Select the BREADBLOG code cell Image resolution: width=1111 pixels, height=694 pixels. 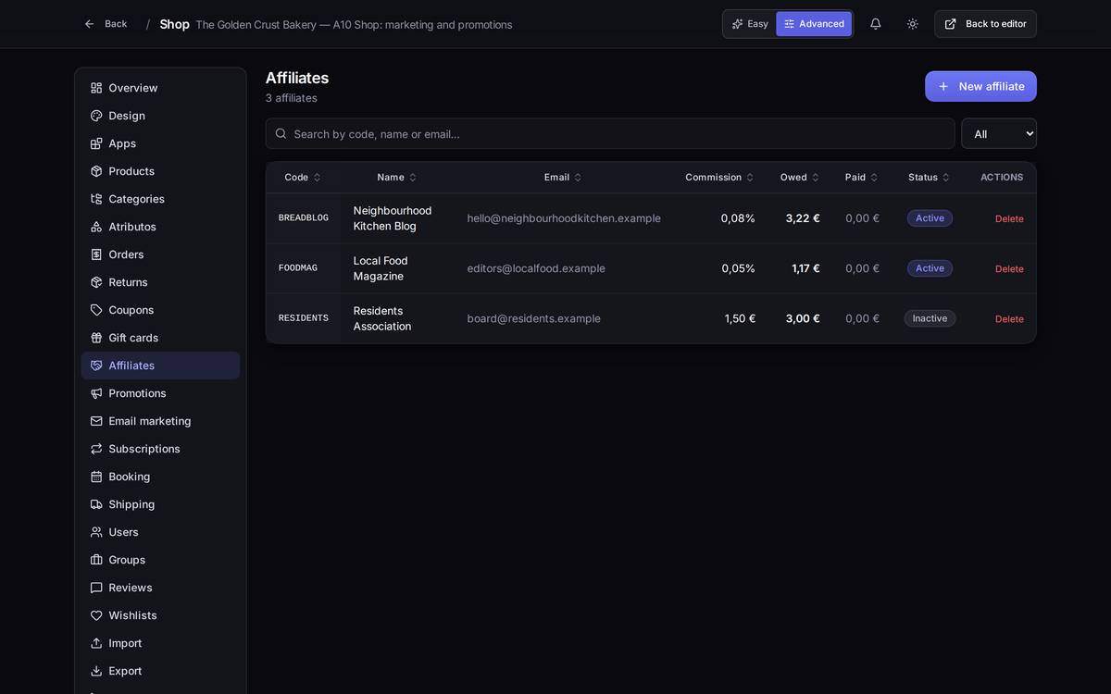(x=304, y=218)
